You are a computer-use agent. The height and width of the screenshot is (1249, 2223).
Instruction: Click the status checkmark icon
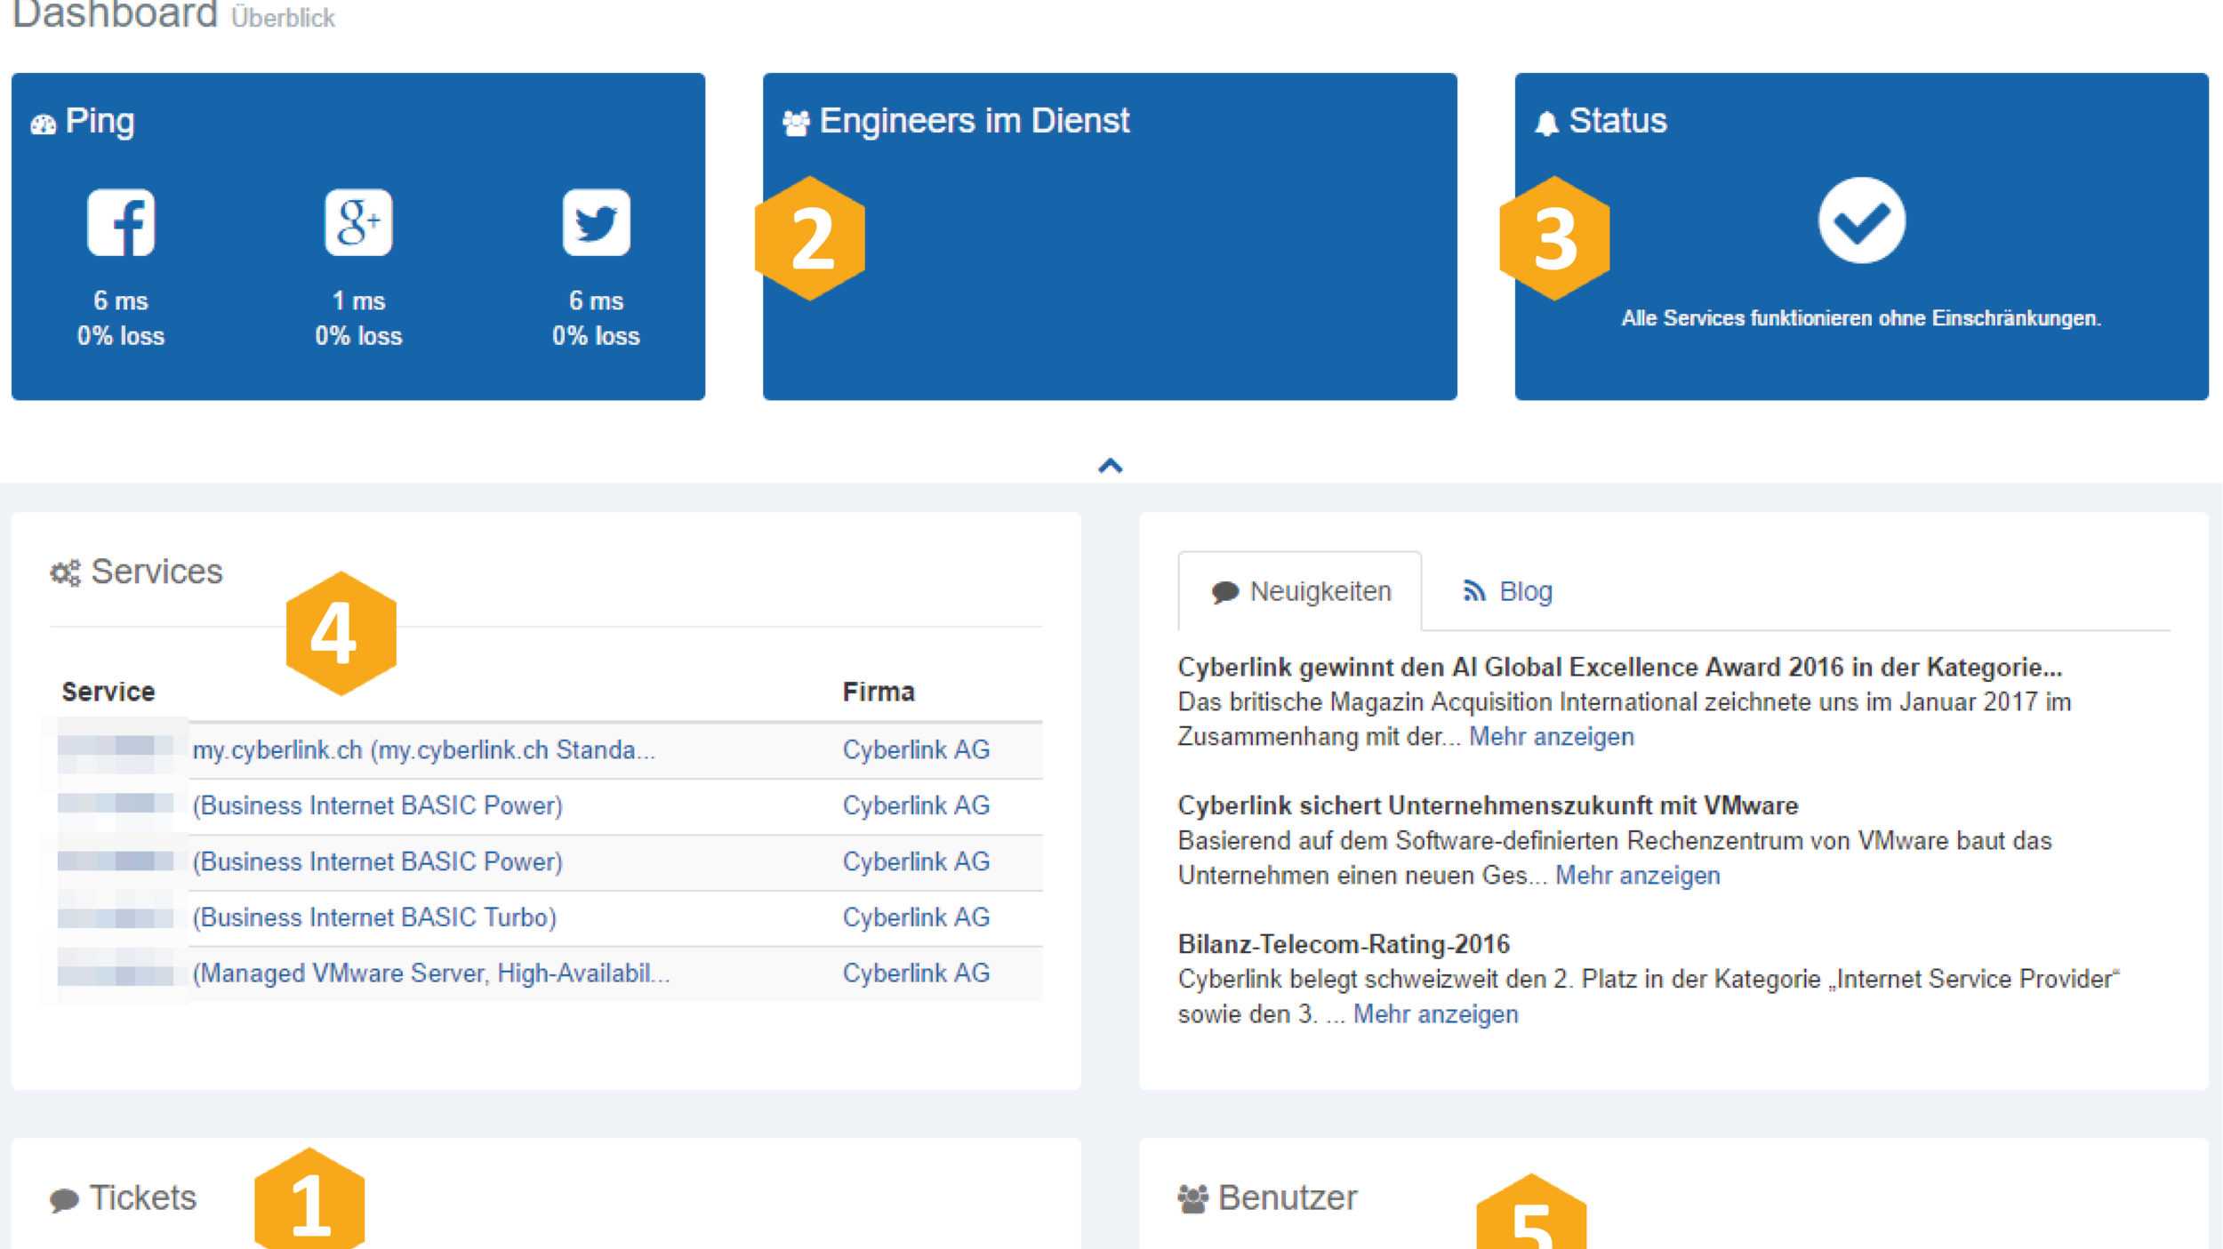click(x=1861, y=220)
